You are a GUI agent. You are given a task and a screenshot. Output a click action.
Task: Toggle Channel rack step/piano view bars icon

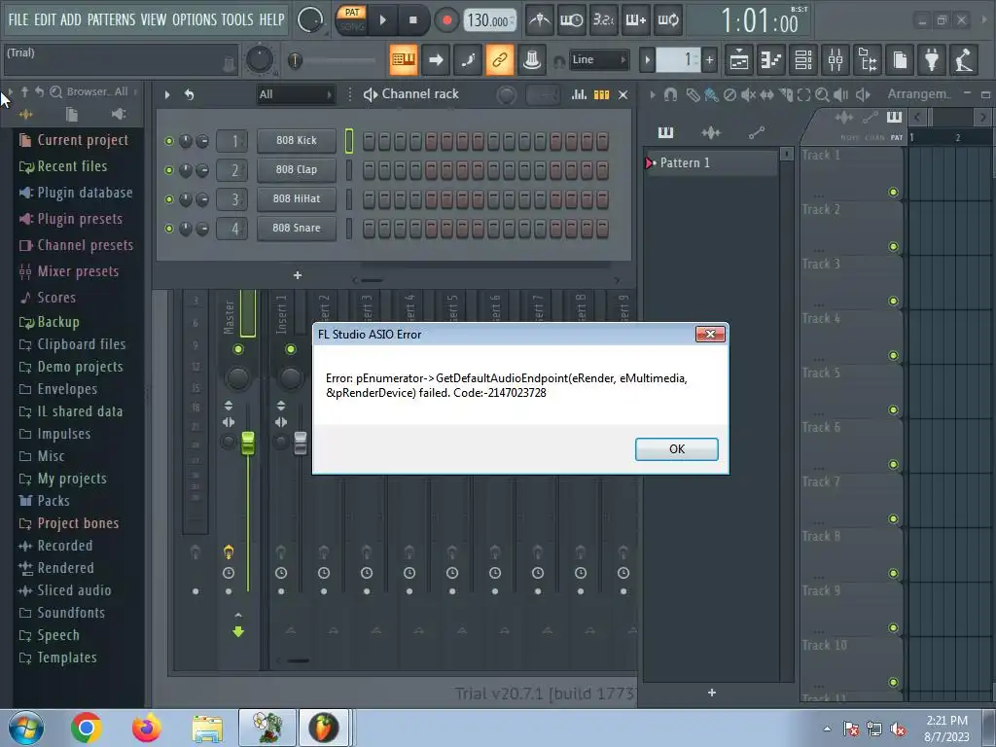[601, 94]
